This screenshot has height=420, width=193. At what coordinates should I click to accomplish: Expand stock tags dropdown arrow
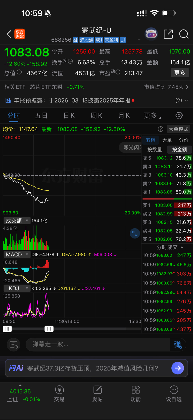tap(139, 40)
